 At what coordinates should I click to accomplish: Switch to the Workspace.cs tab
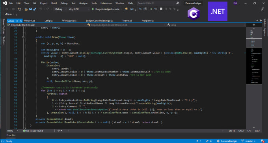69,20
